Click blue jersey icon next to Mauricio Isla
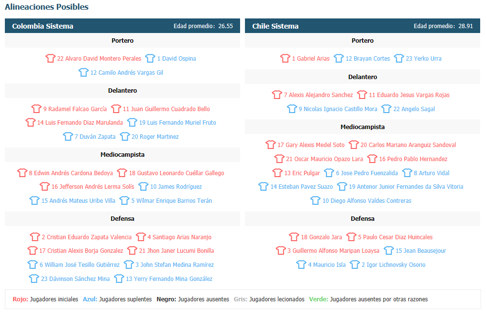Viewport: 486px width, 312px height. [x=301, y=264]
